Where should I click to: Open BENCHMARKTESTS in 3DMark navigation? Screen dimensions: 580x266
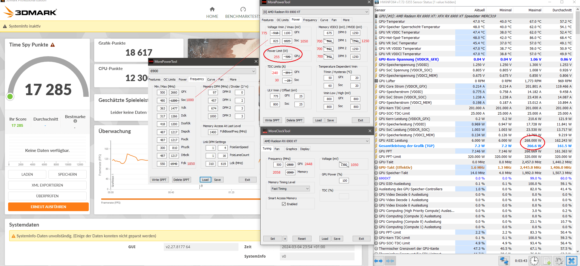click(x=243, y=16)
